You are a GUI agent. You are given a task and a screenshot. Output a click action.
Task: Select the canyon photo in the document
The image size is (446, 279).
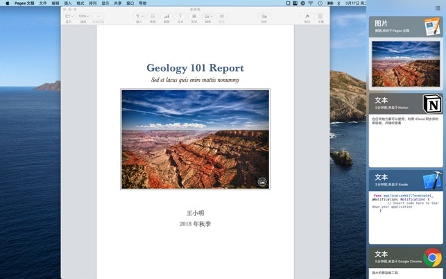coord(195,139)
